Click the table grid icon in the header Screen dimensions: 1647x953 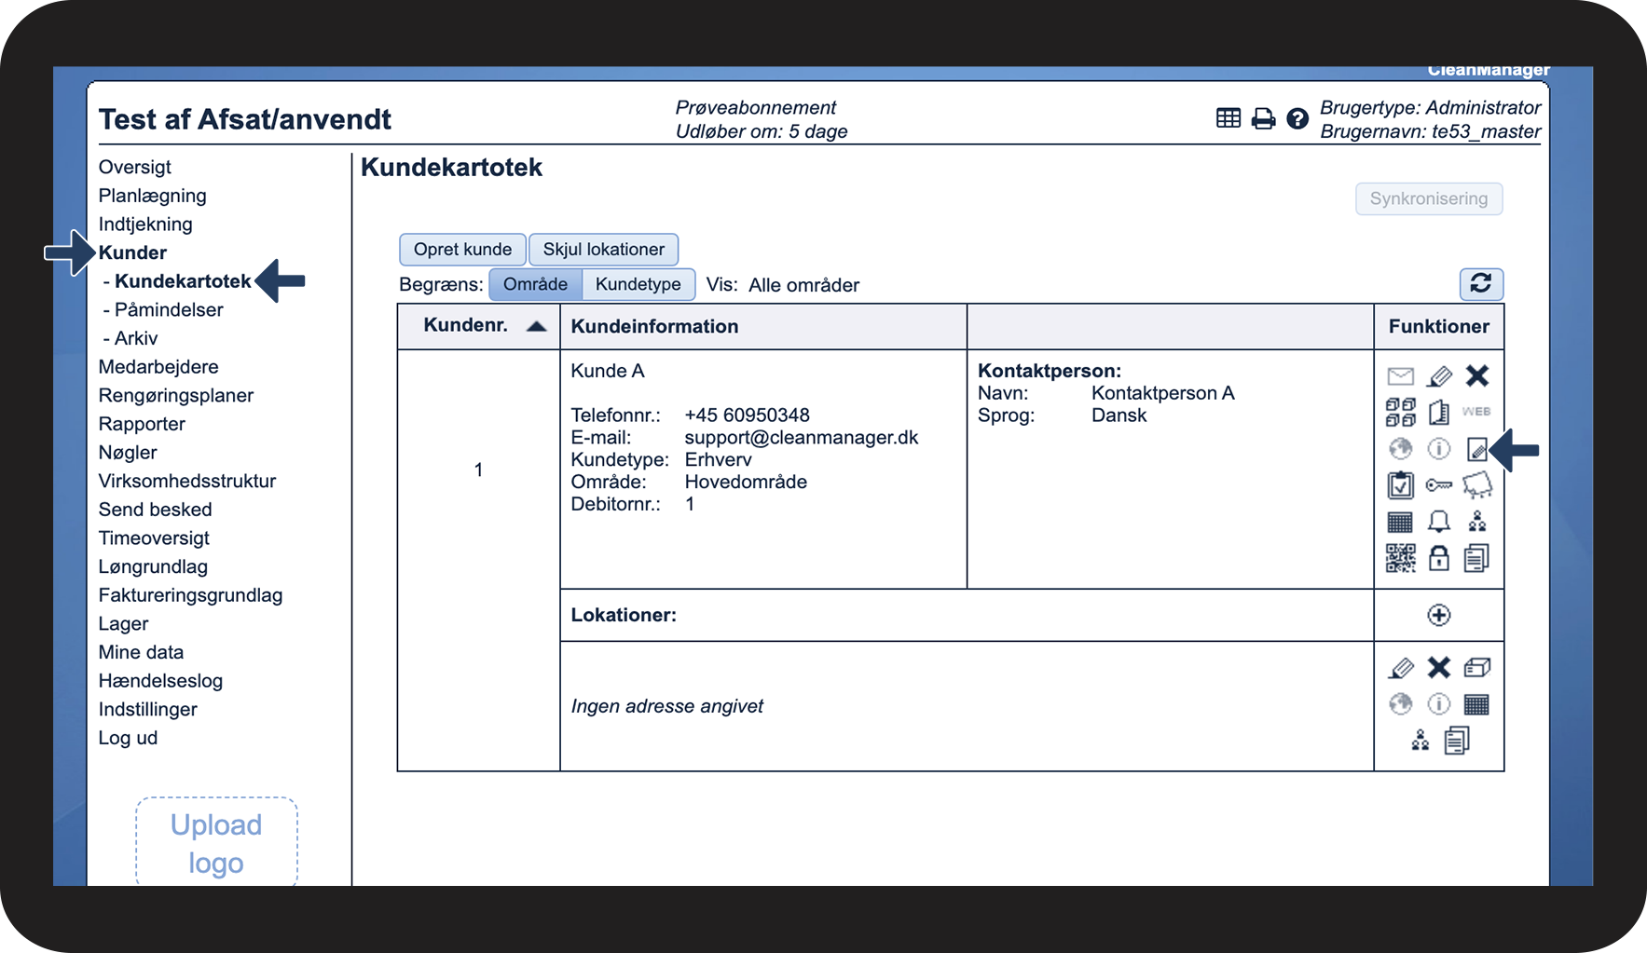(1228, 118)
